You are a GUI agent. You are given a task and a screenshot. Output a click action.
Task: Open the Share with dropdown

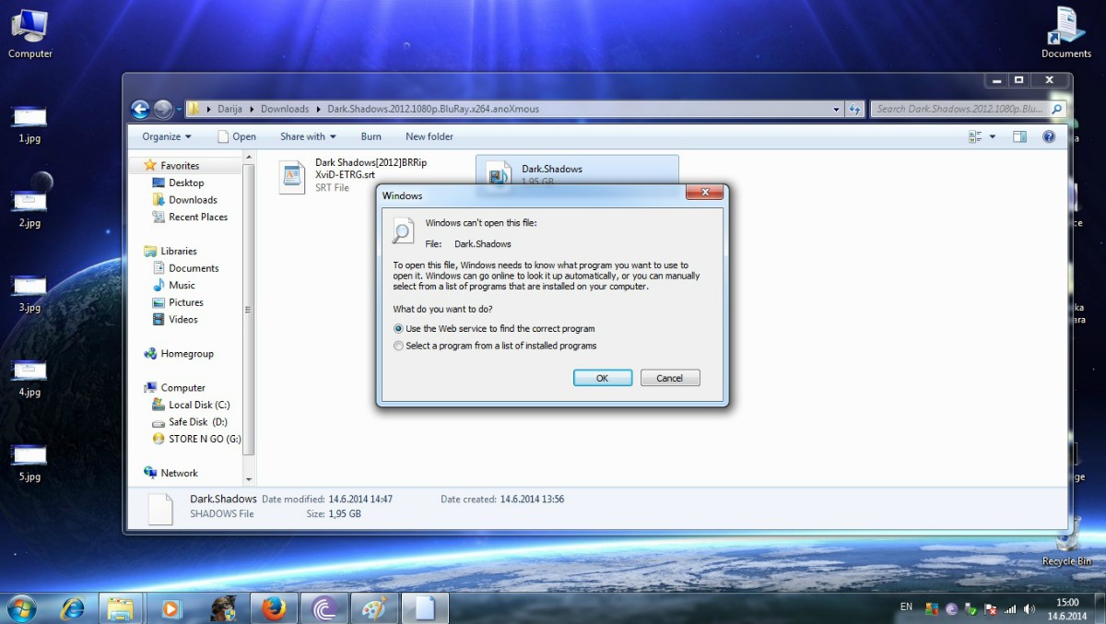click(308, 136)
